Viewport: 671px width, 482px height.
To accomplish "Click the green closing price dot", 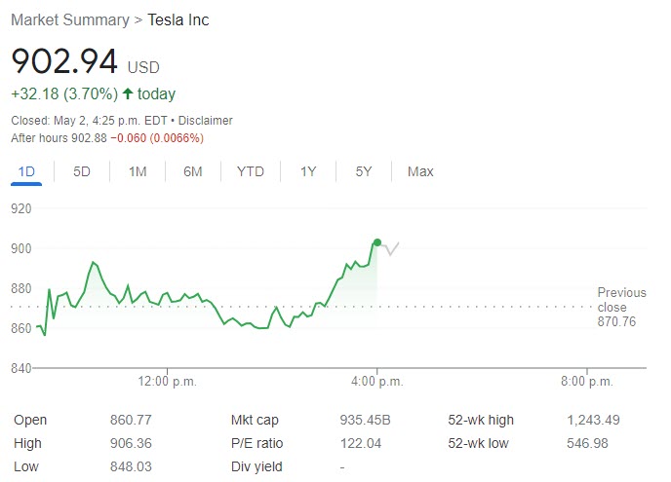I will pos(377,242).
